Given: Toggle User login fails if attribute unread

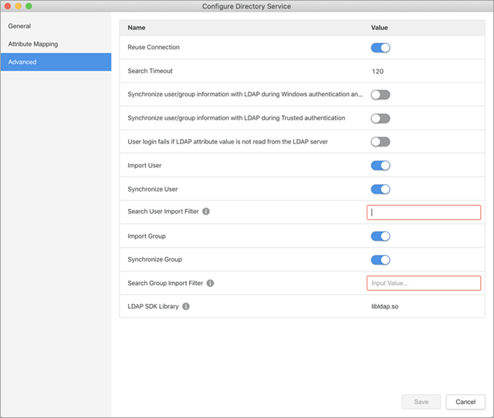Looking at the screenshot, I should (x=381, y=142).
